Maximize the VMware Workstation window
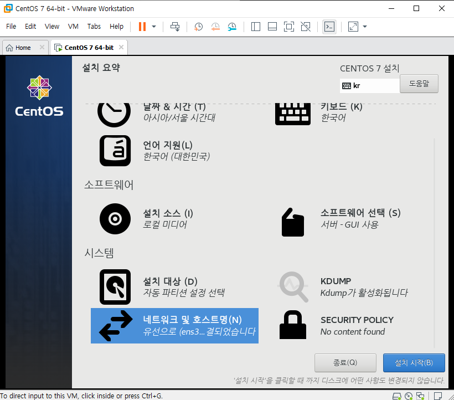Viewport: 454px width, 400px height. coord(416,8)
